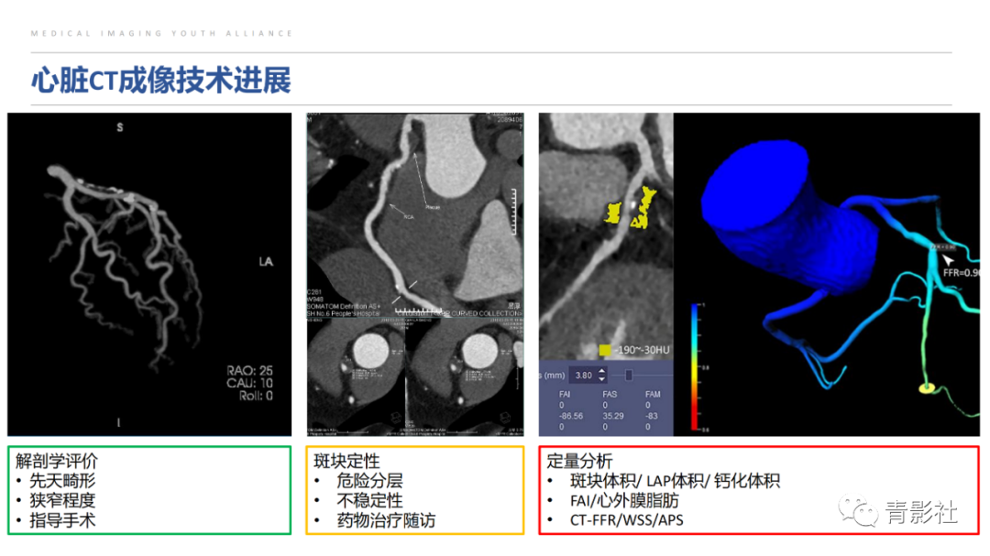The width and height of the screenshot is (990, 556).
Task: Click the 3D coronary artery tree image
Action: pyautogui.click(x=149, y=274)
